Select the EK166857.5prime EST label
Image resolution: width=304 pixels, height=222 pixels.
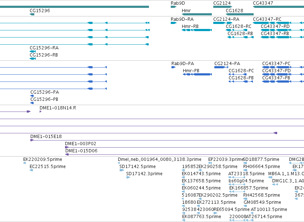(249, 188)
